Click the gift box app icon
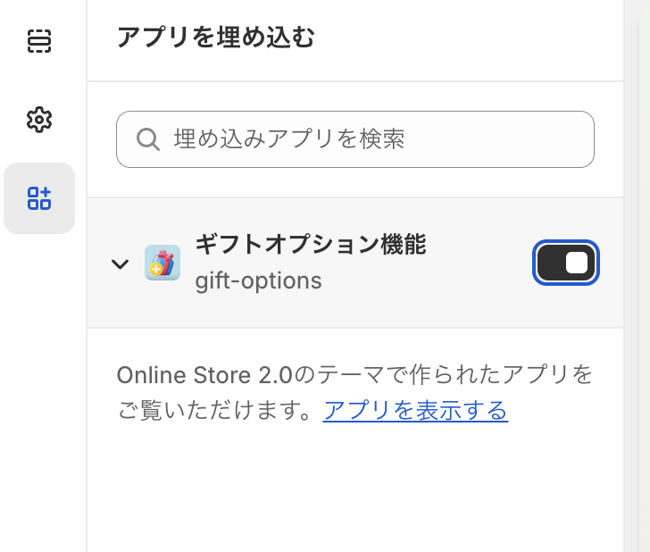The image size is (650, 552). pyautogui.click(x=162, y=263)
